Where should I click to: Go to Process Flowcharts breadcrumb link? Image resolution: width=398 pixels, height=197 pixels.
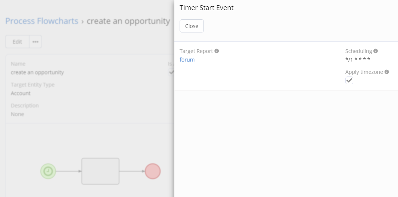pyautogui.click(x=42, y=21)
